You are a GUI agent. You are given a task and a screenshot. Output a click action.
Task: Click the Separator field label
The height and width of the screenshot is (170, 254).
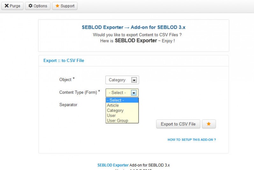[x=68, y=105]
